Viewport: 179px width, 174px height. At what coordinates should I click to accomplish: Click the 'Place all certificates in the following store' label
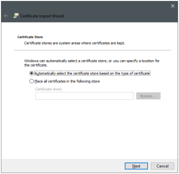click(x=67, y=81)
